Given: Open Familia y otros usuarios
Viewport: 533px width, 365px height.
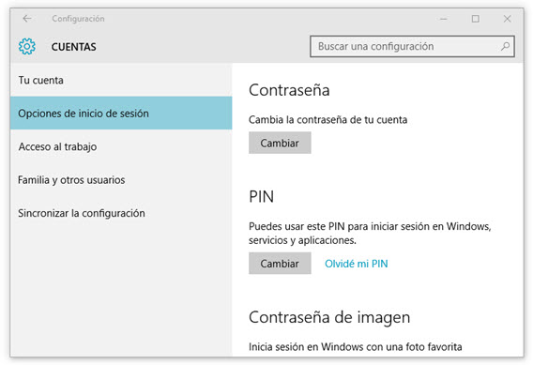Looking at the screenshot, I should coord(121,180).
